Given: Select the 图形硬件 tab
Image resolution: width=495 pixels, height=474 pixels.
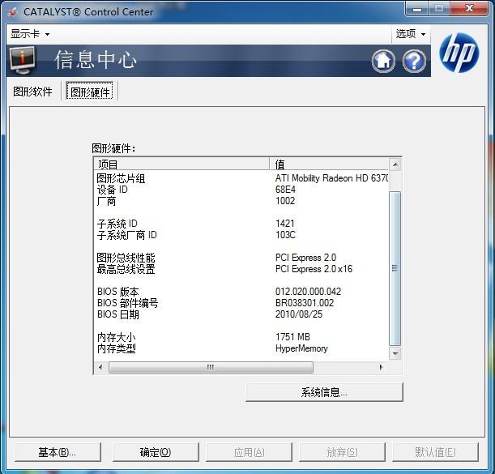Looking at the screenshot, I should pos(90,92).
